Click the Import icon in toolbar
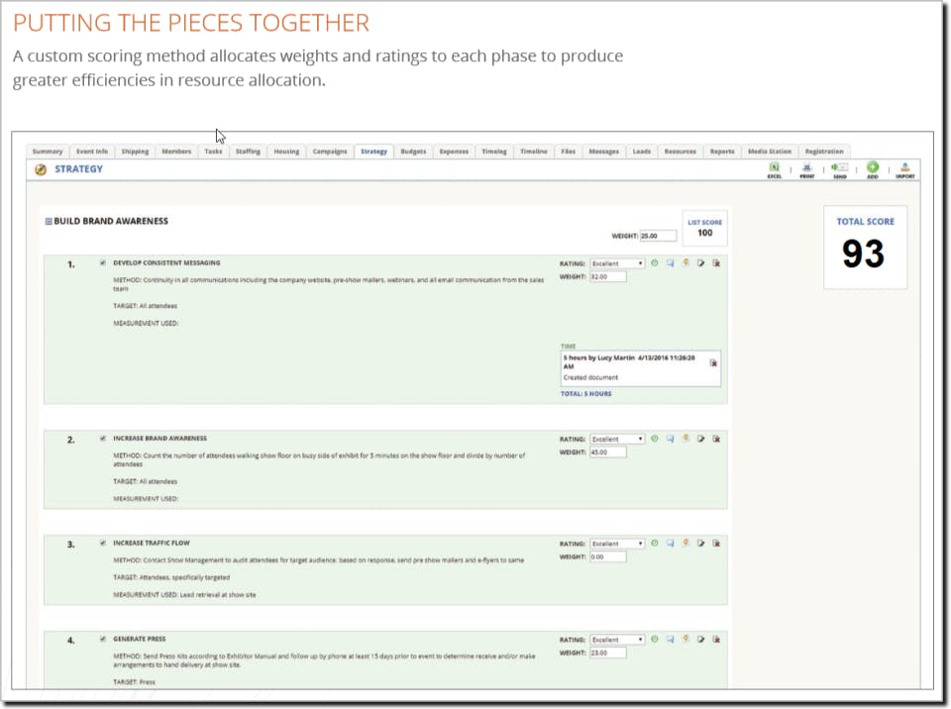Screen dimensions: 951x709 click(x=905, y=169)
